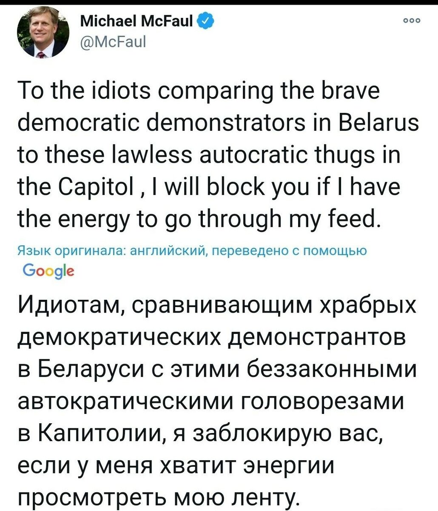The image size is (438, 511).
Task: Click the @McFaul handle
Action: pos(113,42)
